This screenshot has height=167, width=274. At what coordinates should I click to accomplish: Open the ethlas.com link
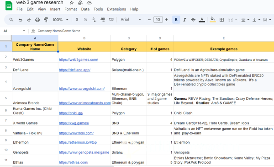point(74,162)
